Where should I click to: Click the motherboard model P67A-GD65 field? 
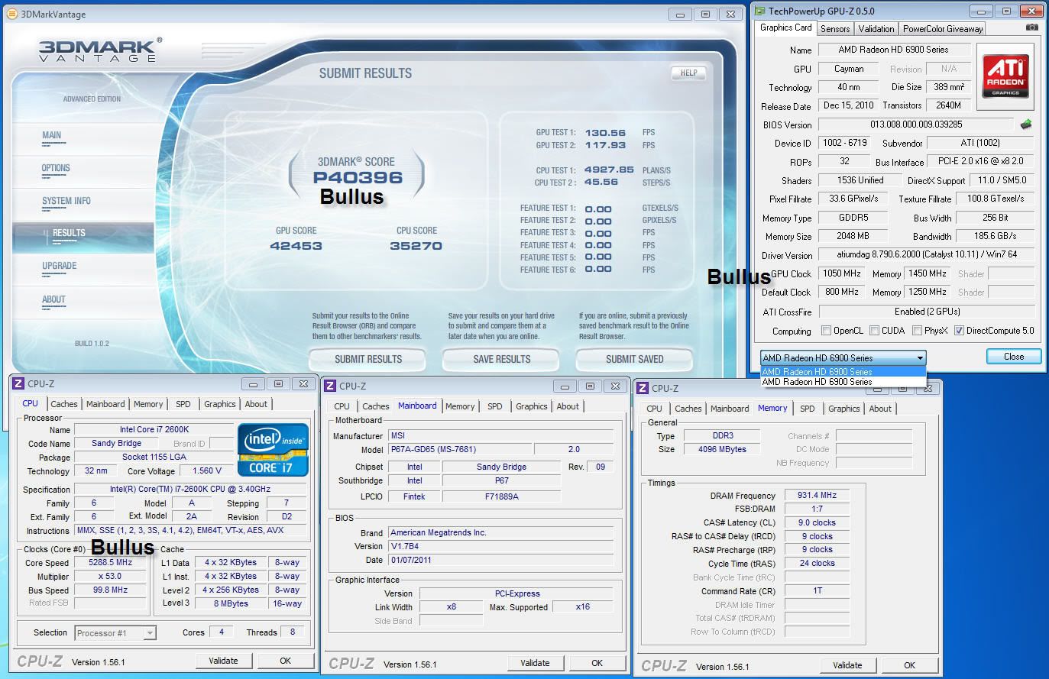point(459,449)
